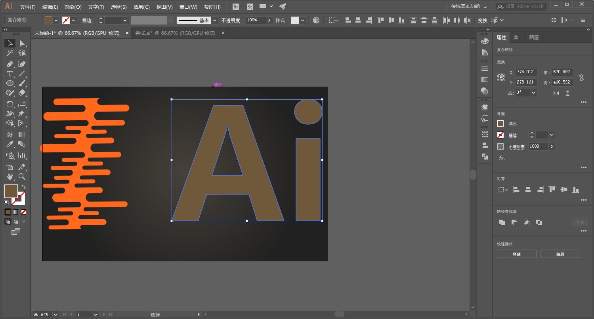This screenshot has height=319, width=594.
Task: Open the 窗口(W) menu
Action: tap(188, 7)
